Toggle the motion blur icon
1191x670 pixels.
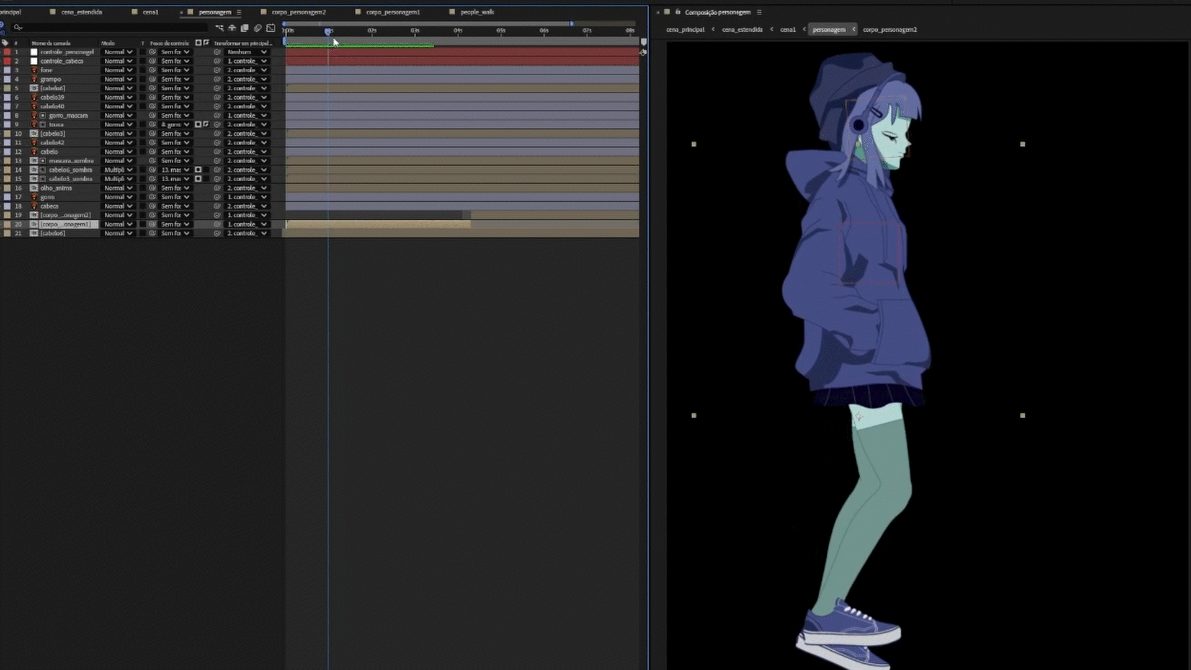[x=257, y=28]
